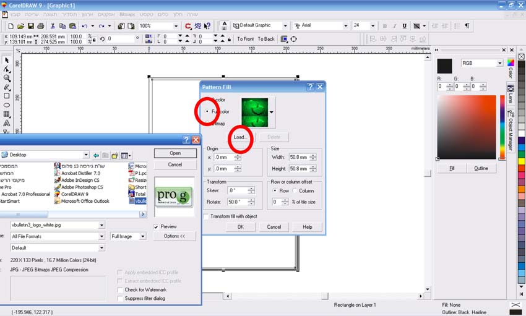Click the vertical hue spectrum slider
This screenshot has height=316, width=526.
[502, 127]
